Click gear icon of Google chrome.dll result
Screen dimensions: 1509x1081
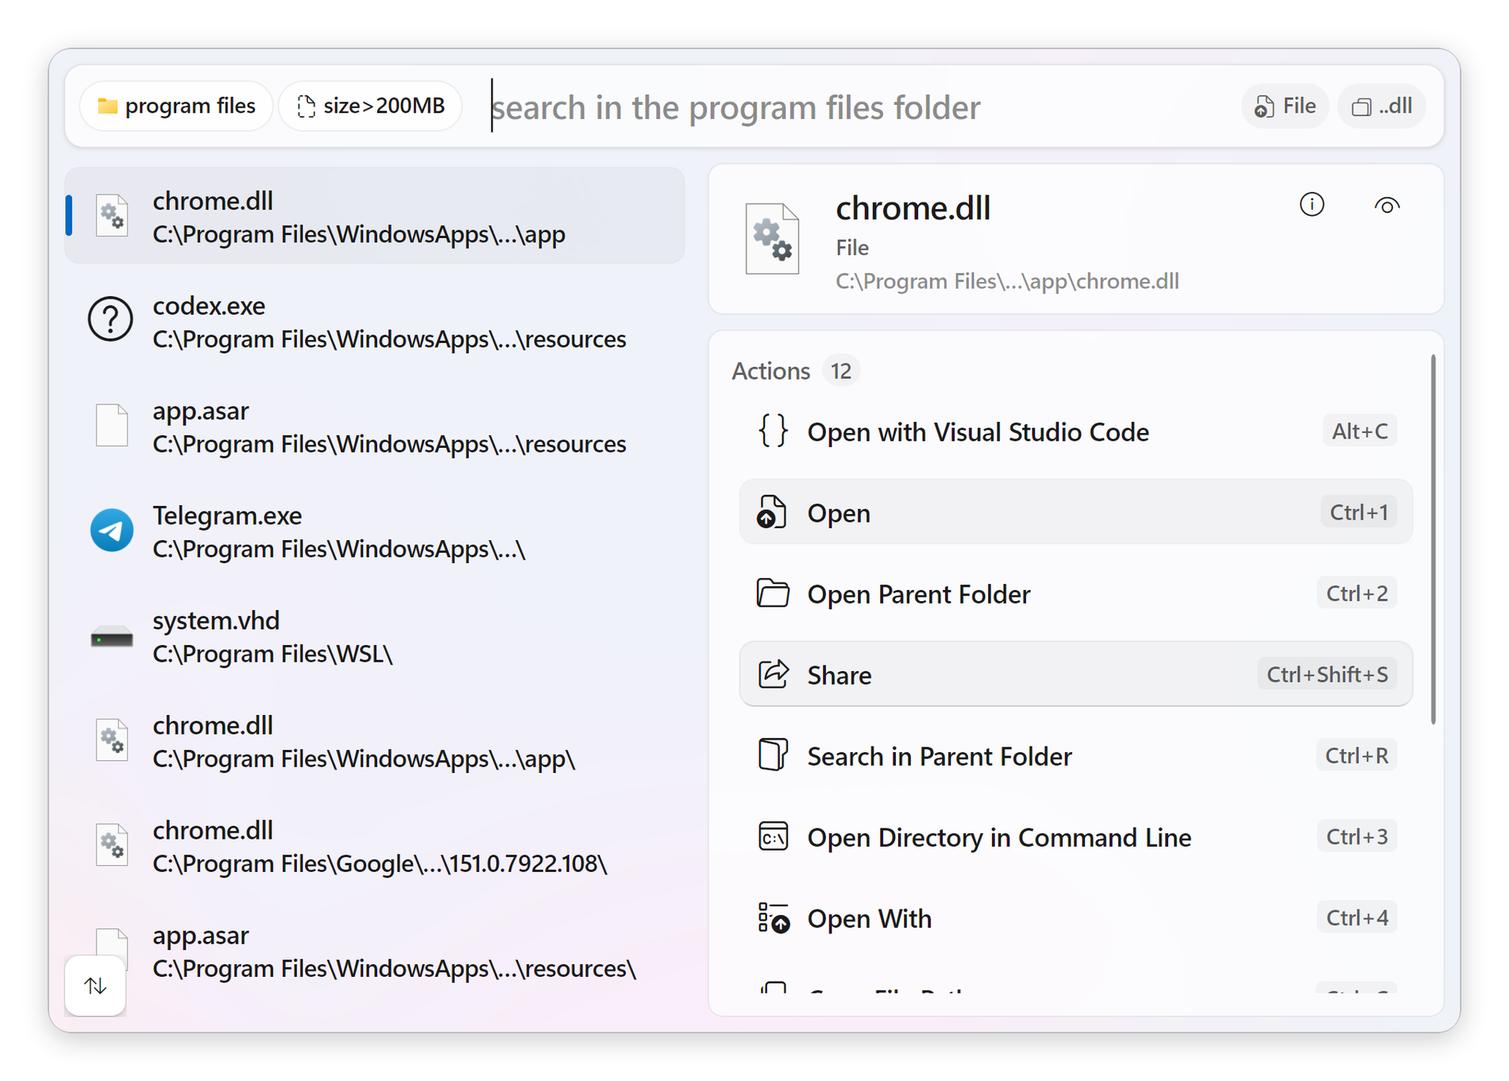pos(111,844)
